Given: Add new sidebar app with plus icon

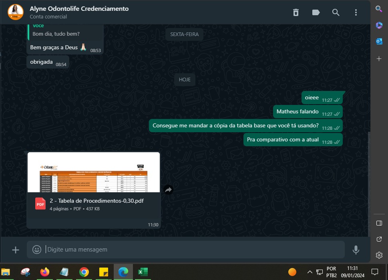Looking at the screenshot, I should pyautogui.click(x=379, y=58).
